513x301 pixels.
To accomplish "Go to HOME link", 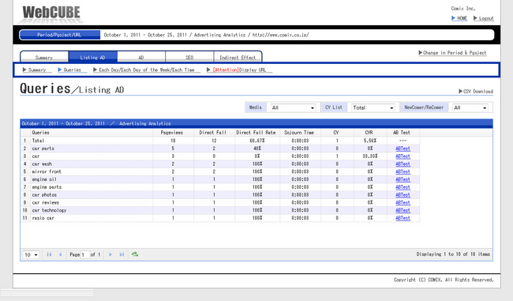I will tap(459, 18).
